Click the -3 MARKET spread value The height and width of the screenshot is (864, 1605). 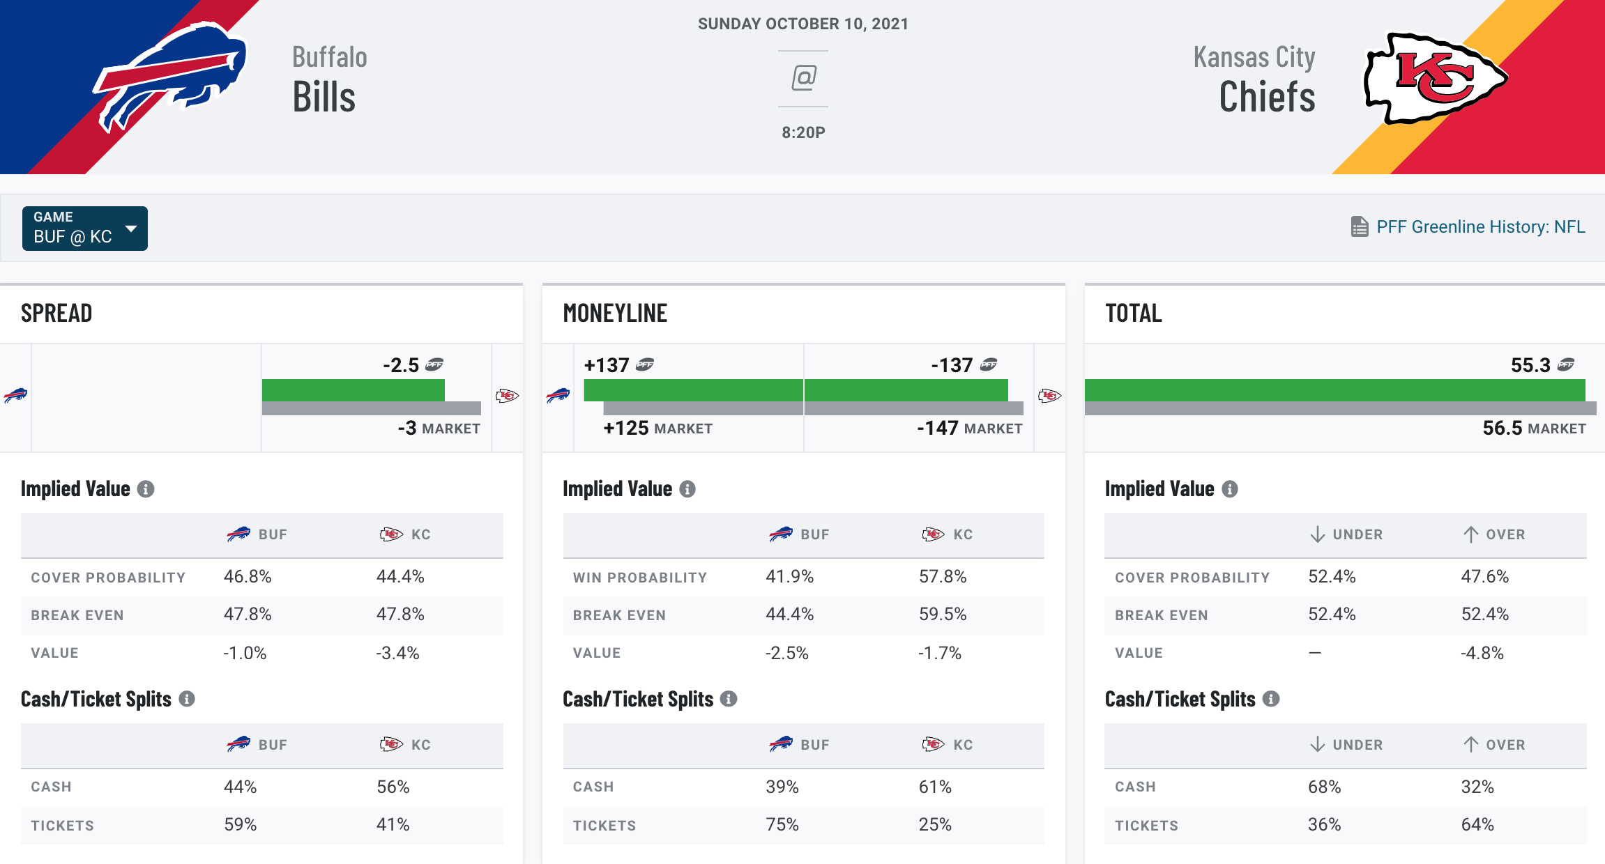coord(439,428)
